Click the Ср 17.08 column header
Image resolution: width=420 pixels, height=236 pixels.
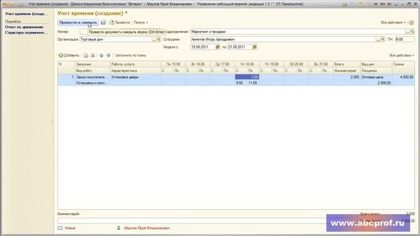(x=222, y=64)
